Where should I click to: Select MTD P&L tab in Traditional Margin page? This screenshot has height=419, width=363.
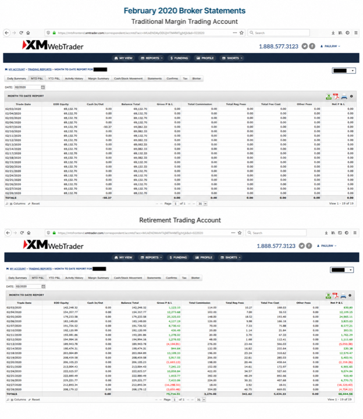(37, 79)
